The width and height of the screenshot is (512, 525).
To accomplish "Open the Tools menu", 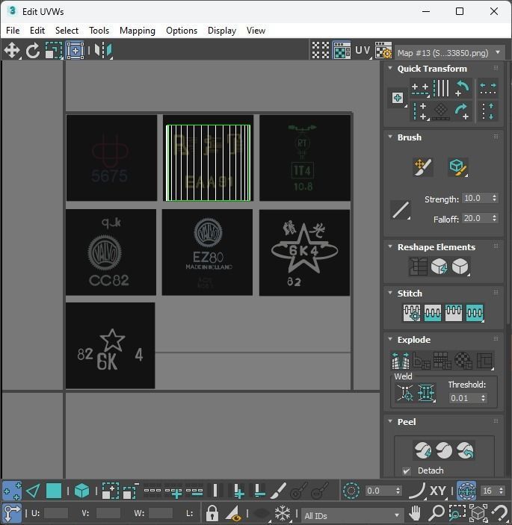I will pyautogui.click(x=99, y=31).
